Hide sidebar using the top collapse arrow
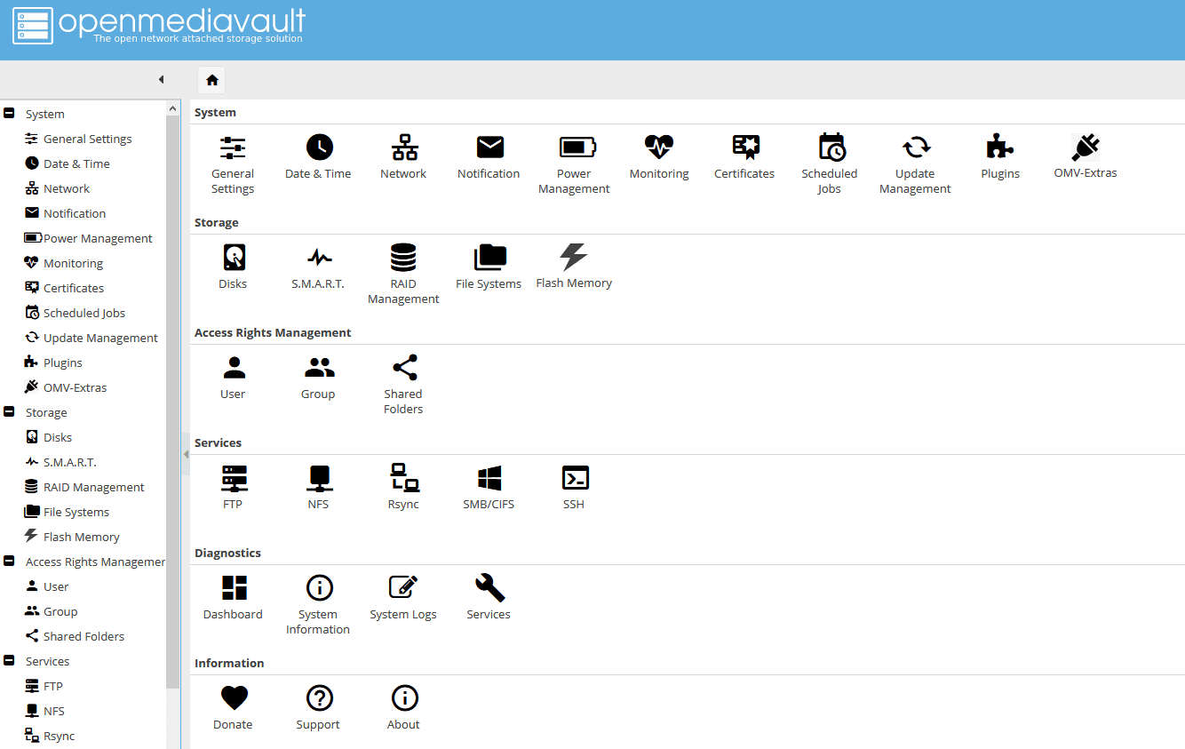This screenshot has height=749, width=1185. click(161, 80)
